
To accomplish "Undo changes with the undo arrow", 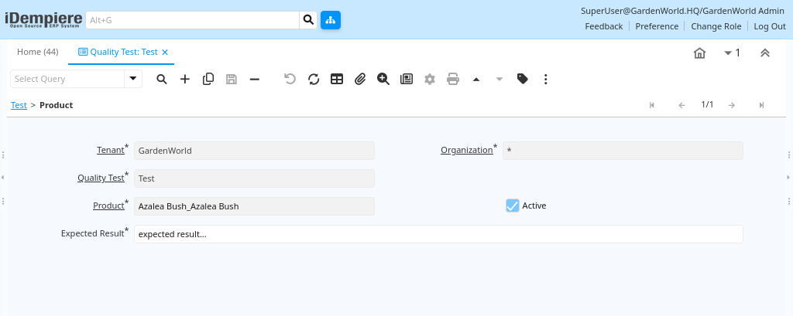I will (x=290, y=79).
